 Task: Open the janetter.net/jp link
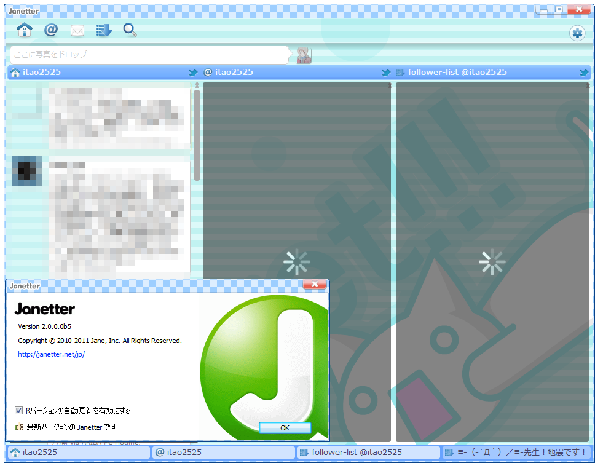51,354
